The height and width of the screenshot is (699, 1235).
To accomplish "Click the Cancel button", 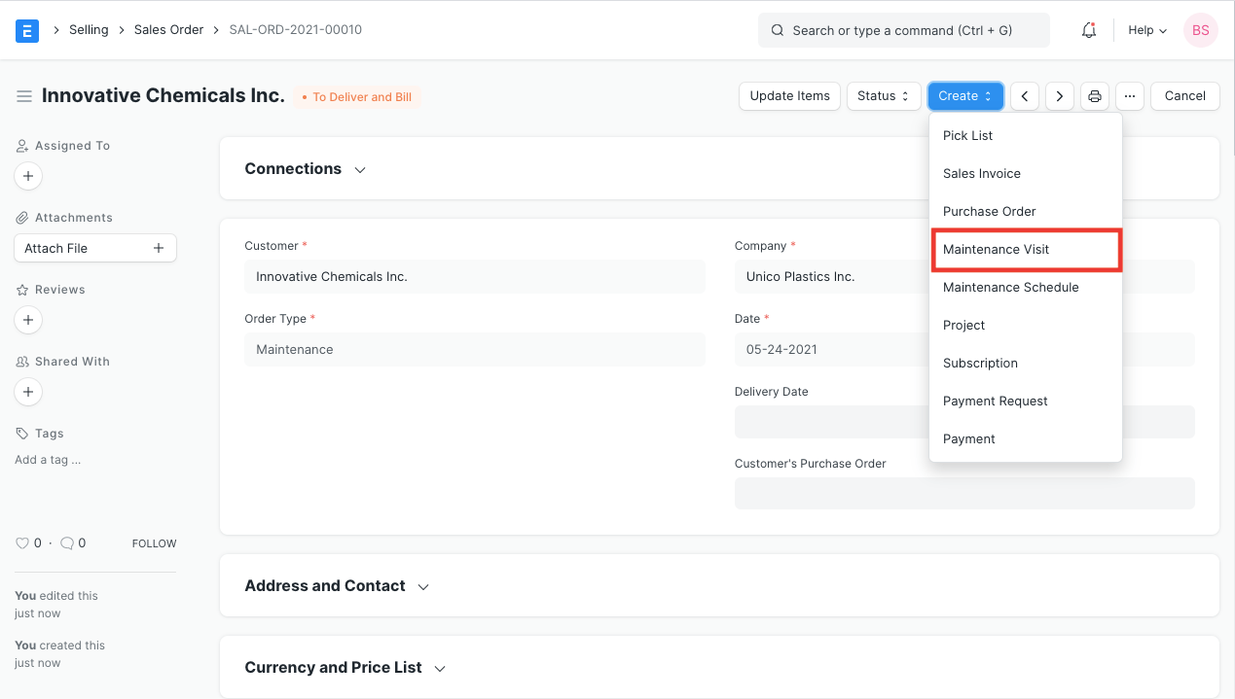I will [1184, 96].
